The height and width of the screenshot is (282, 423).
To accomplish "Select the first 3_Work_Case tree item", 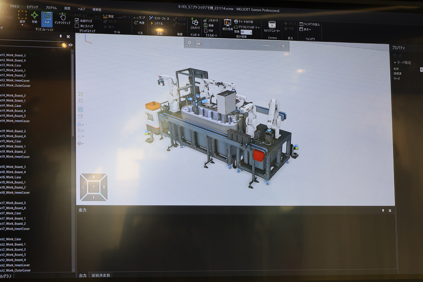I will pos(11,65).
